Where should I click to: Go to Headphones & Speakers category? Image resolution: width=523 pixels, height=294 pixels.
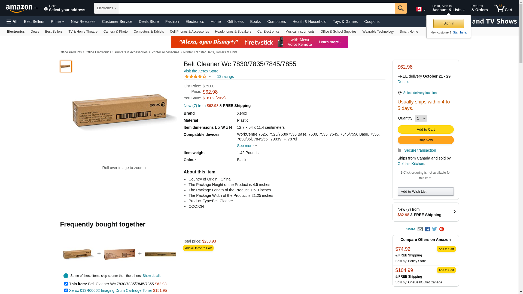(x=233, y=32)
